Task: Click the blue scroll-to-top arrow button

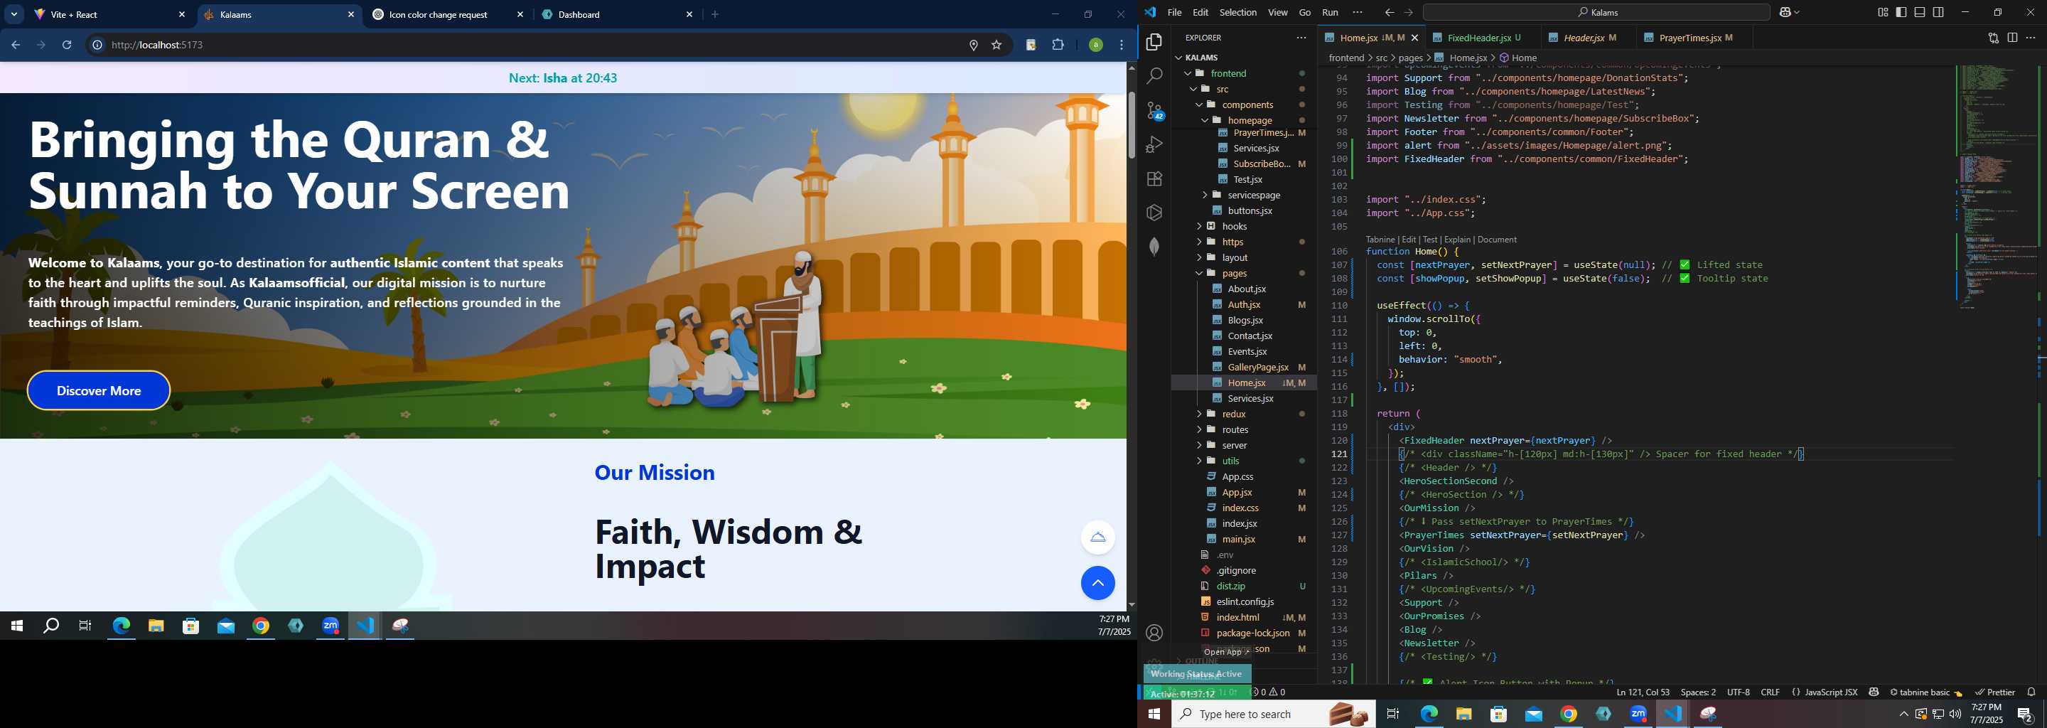Action: (1097, 584)
